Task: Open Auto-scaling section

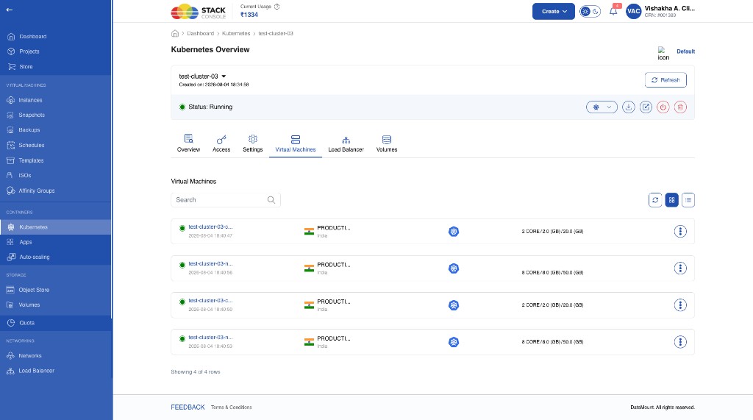Action: click(x=34, y=257)
